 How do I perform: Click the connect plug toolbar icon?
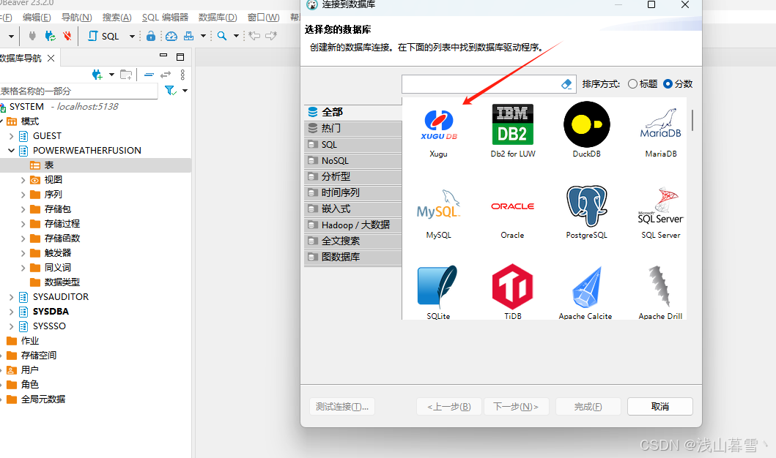[x=32, y=36]
